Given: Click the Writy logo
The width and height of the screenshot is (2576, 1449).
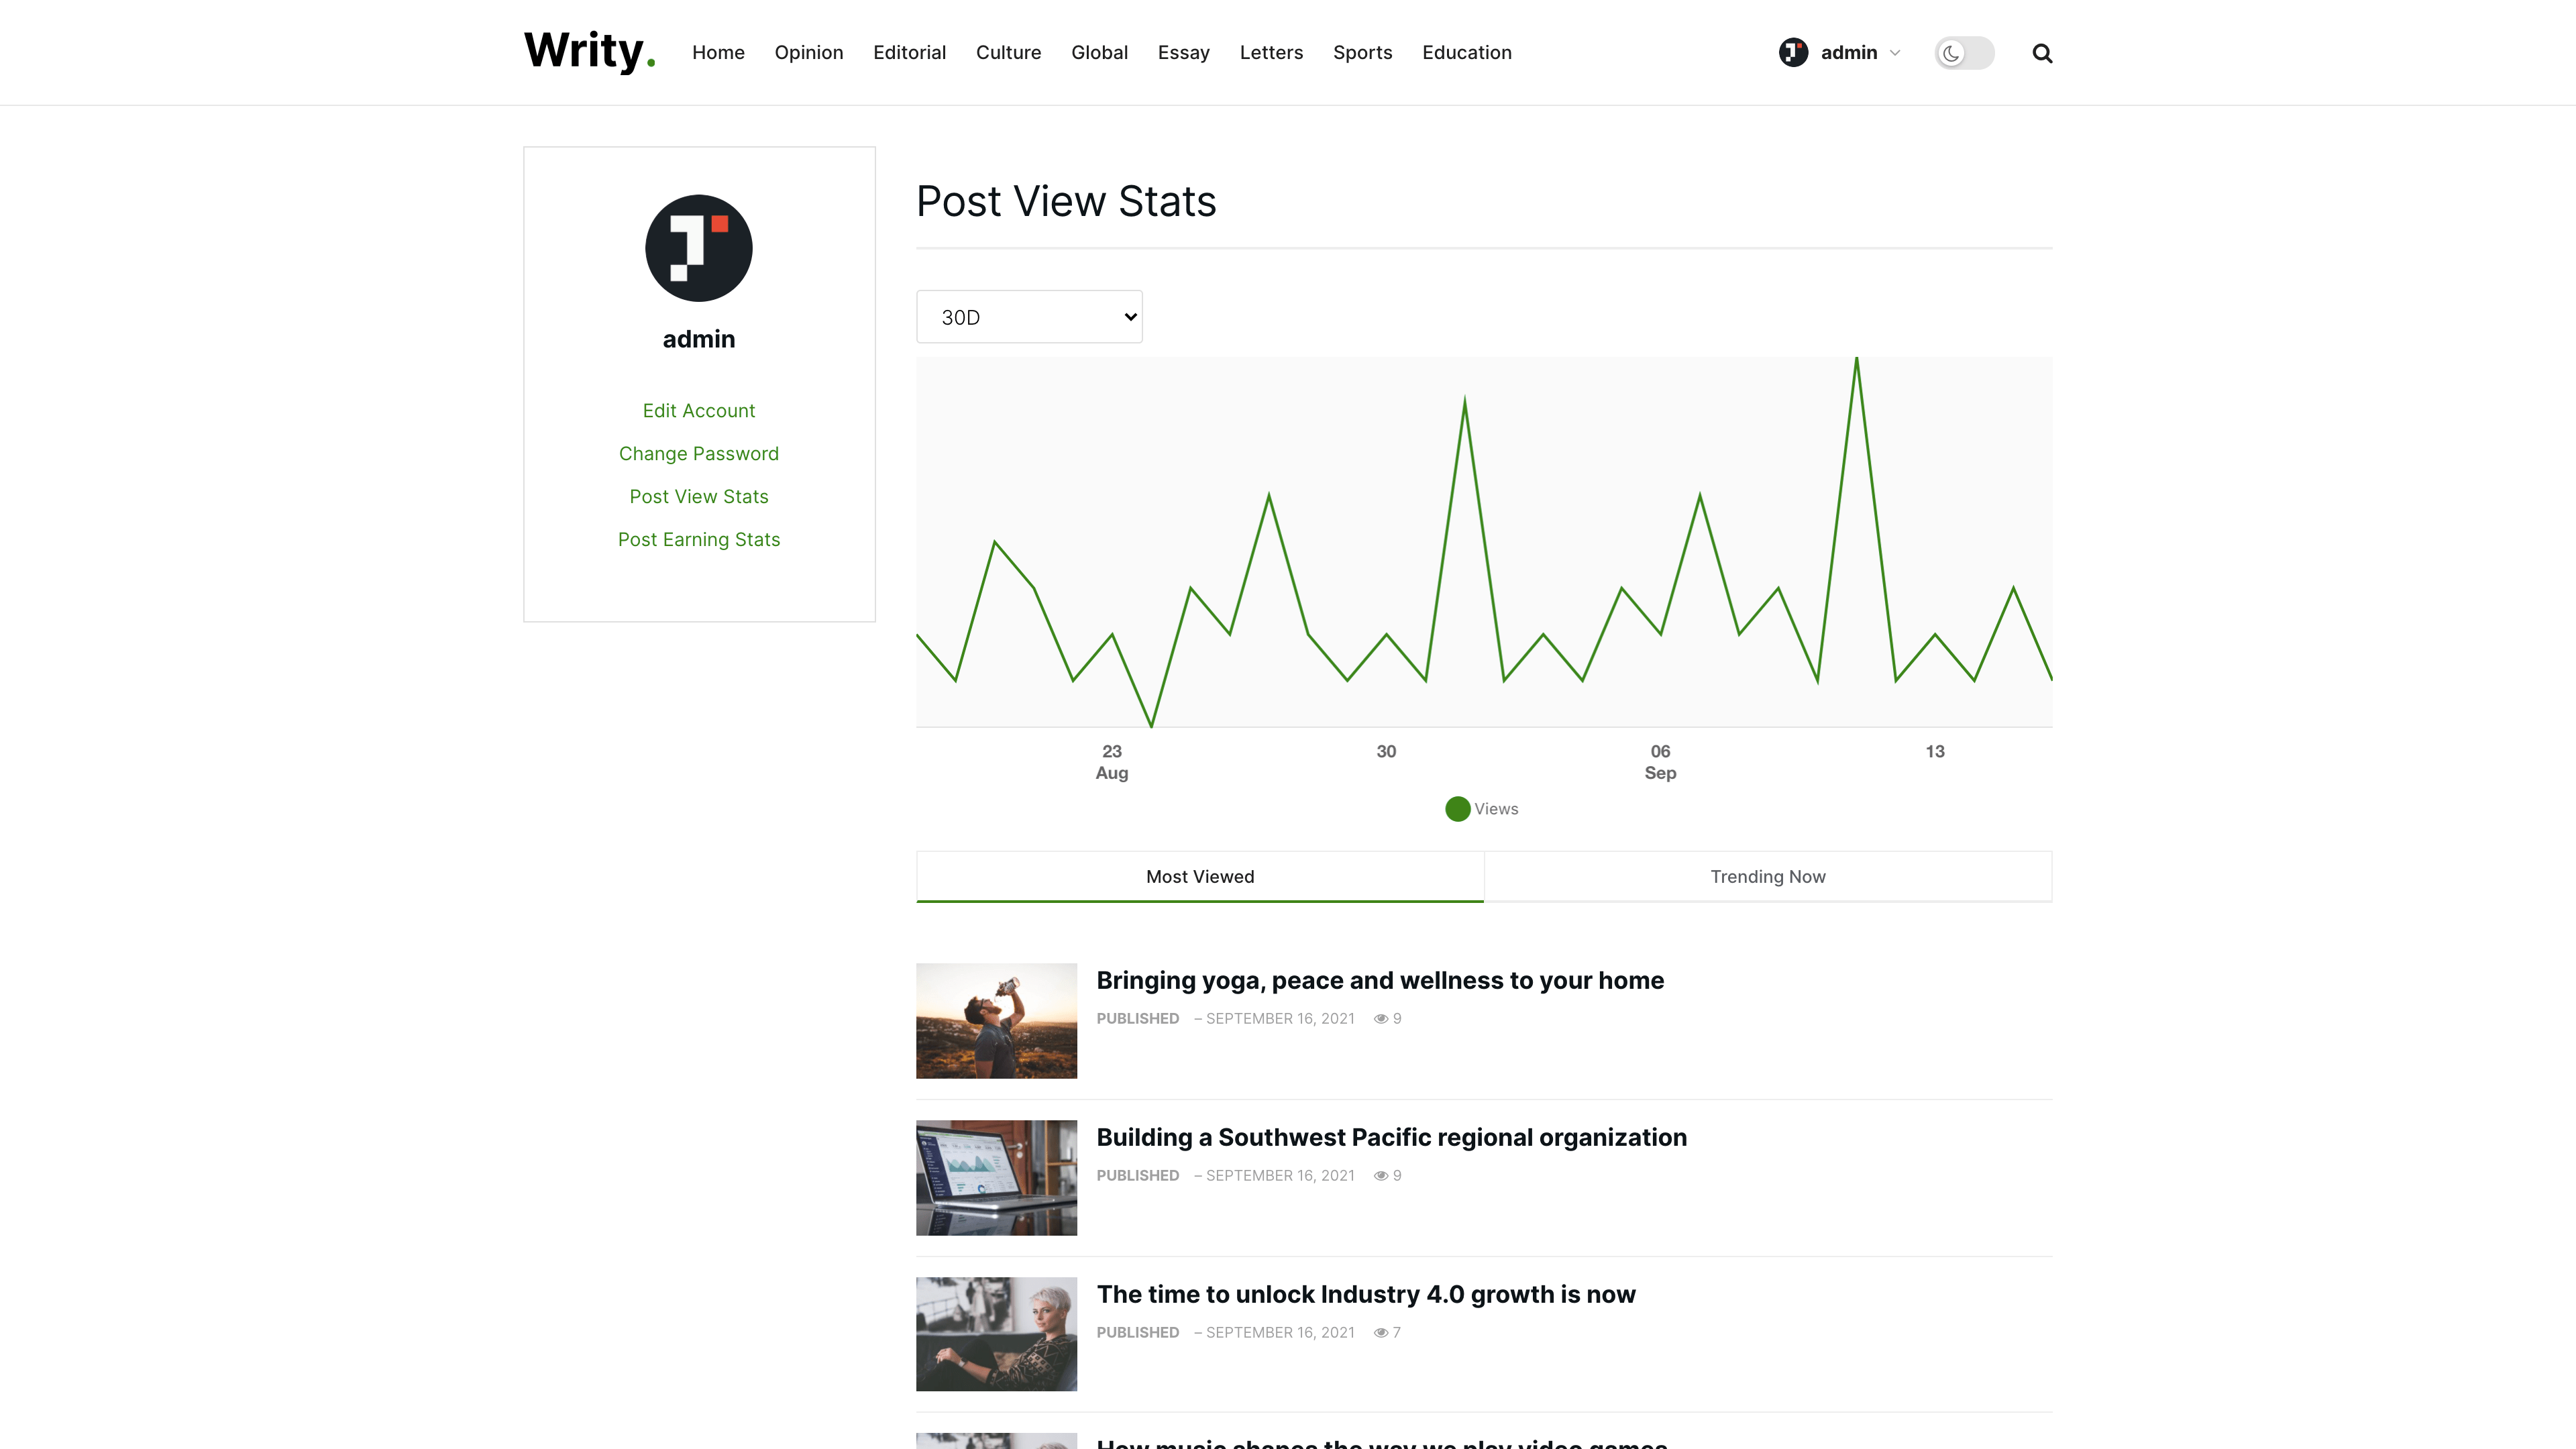Looking at the screenshot, I should [x=589, y=51].
